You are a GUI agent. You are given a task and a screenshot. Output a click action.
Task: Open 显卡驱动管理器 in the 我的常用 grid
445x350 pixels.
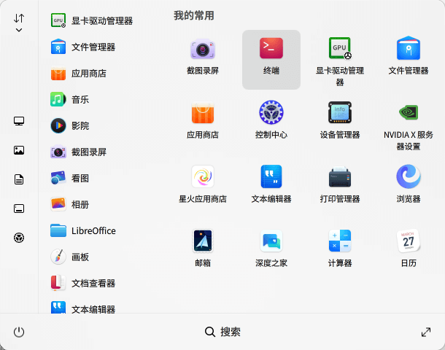click(x=340, y=60)
